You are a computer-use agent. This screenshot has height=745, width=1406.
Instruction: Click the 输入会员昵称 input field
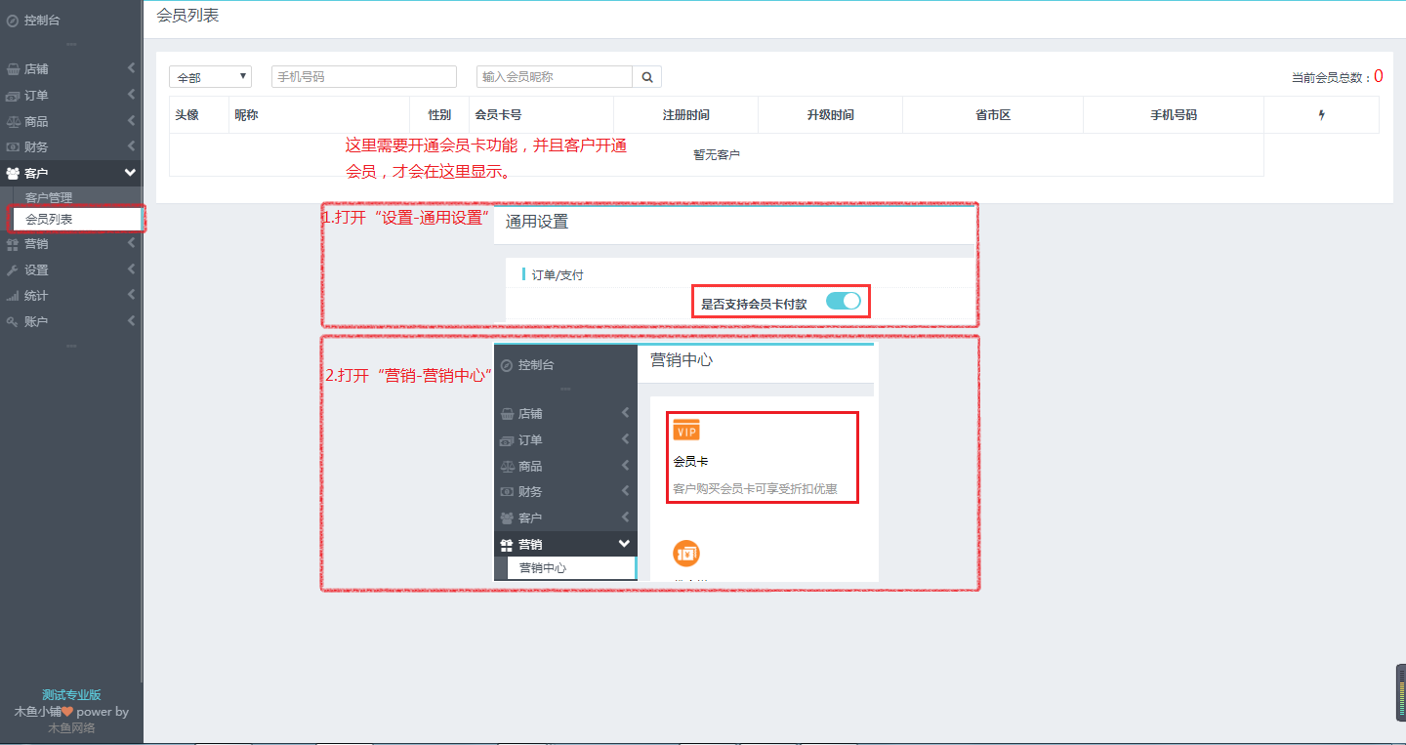(x=554, y=77)
